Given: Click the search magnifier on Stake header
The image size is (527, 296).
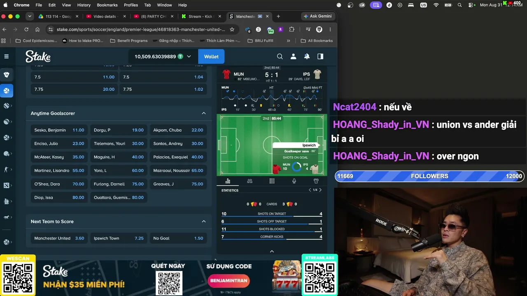Looking at the screenshot, I should 280,56.
